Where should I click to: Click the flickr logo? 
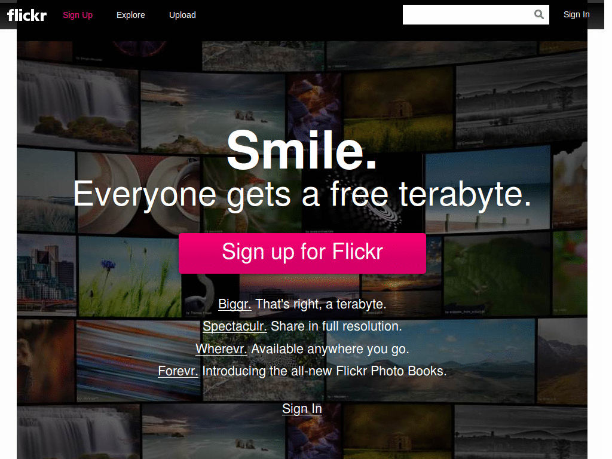pyautogui.click(x=26, y=15)
